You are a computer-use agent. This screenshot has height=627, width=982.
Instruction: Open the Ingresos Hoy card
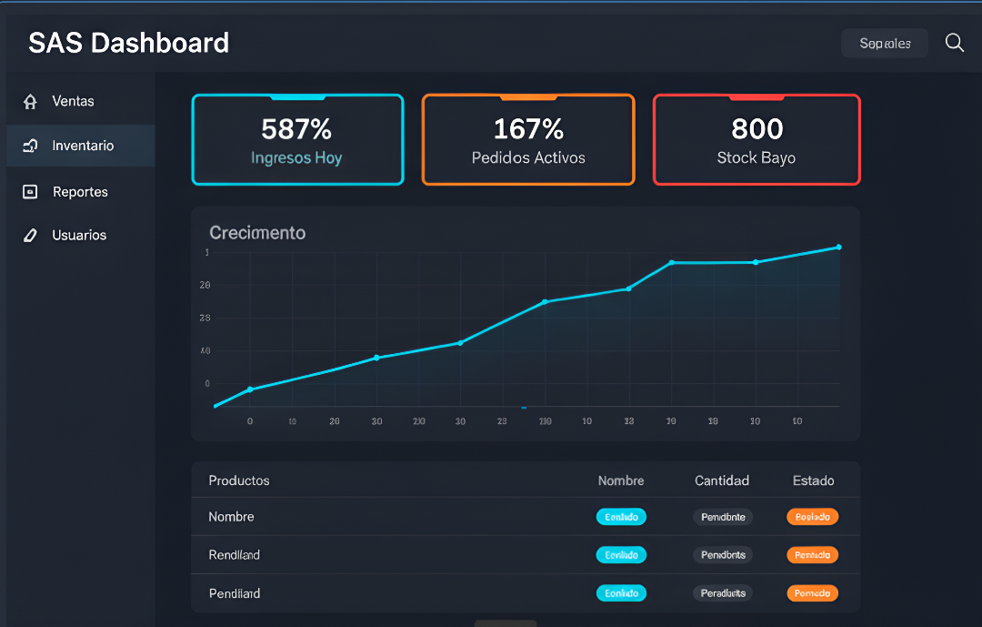[x=297, y=140]
